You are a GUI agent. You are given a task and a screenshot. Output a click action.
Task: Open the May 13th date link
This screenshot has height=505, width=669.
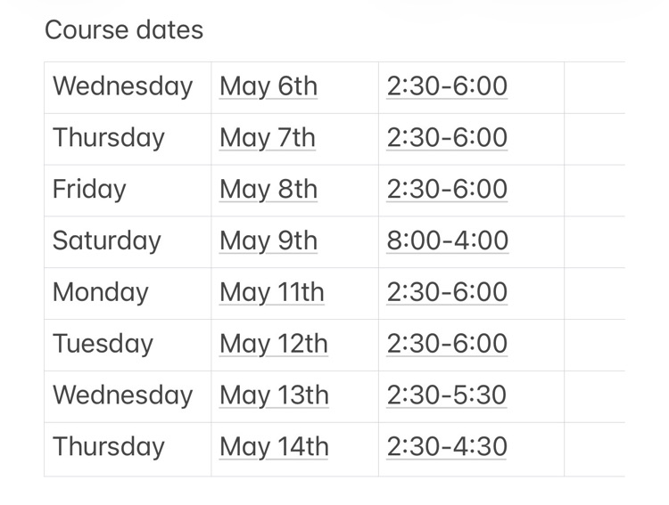coord(273,395)
